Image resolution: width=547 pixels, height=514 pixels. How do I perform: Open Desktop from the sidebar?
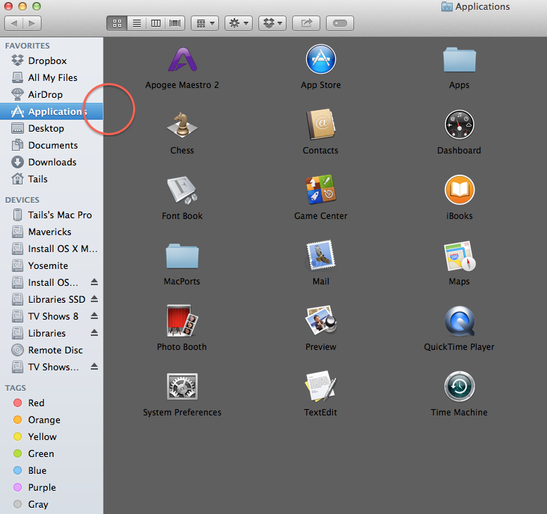tap(51, 128)
